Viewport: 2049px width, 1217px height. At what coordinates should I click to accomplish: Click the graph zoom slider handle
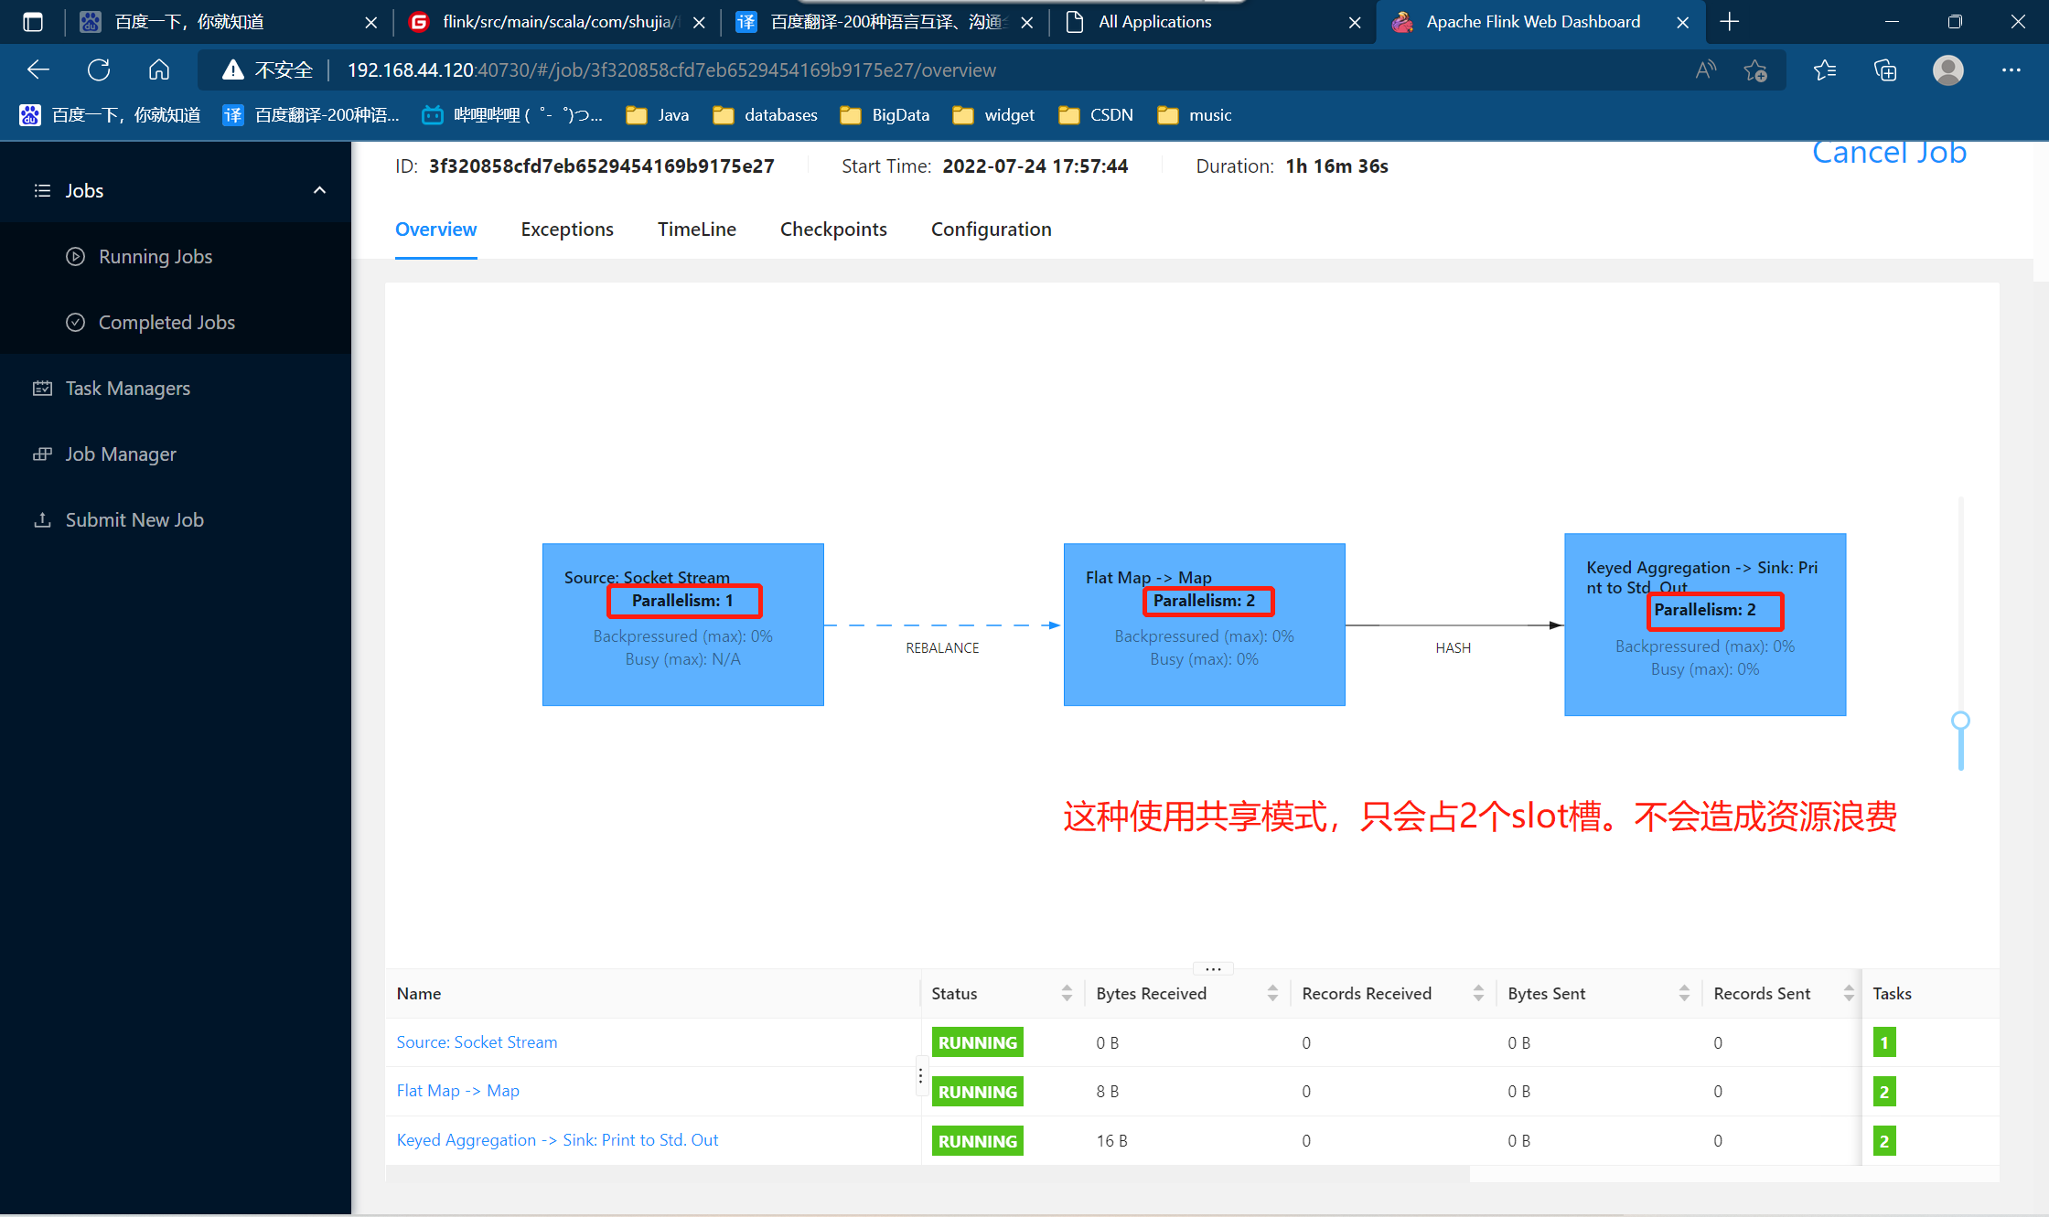pos(1960,721)
